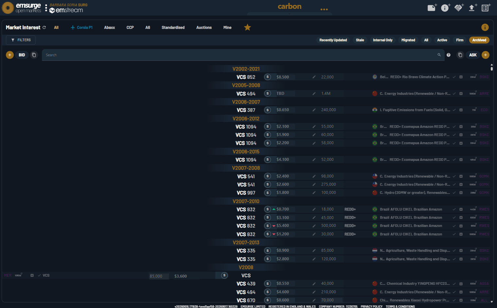This screenshot has width=497, height=308.
Task: Switch to the A6 tab
Action: tap(148, 27)
